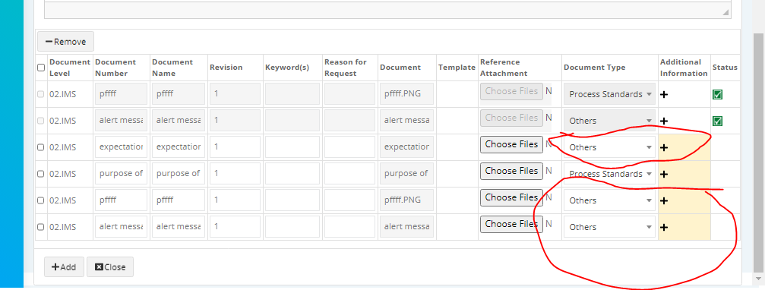Viewport: 765px width, 290px height.
Task: Click Choose Files in the purpose of row
Action: coord(511,171)
